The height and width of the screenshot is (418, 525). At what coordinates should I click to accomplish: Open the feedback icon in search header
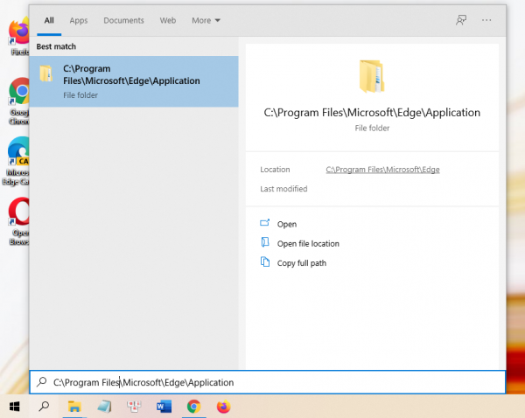pos(461,20)
